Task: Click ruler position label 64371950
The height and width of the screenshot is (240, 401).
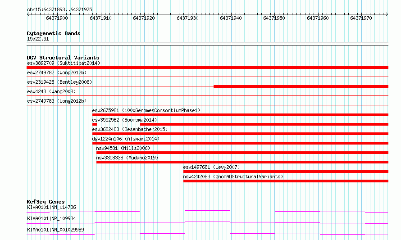Action: point(274,18)
